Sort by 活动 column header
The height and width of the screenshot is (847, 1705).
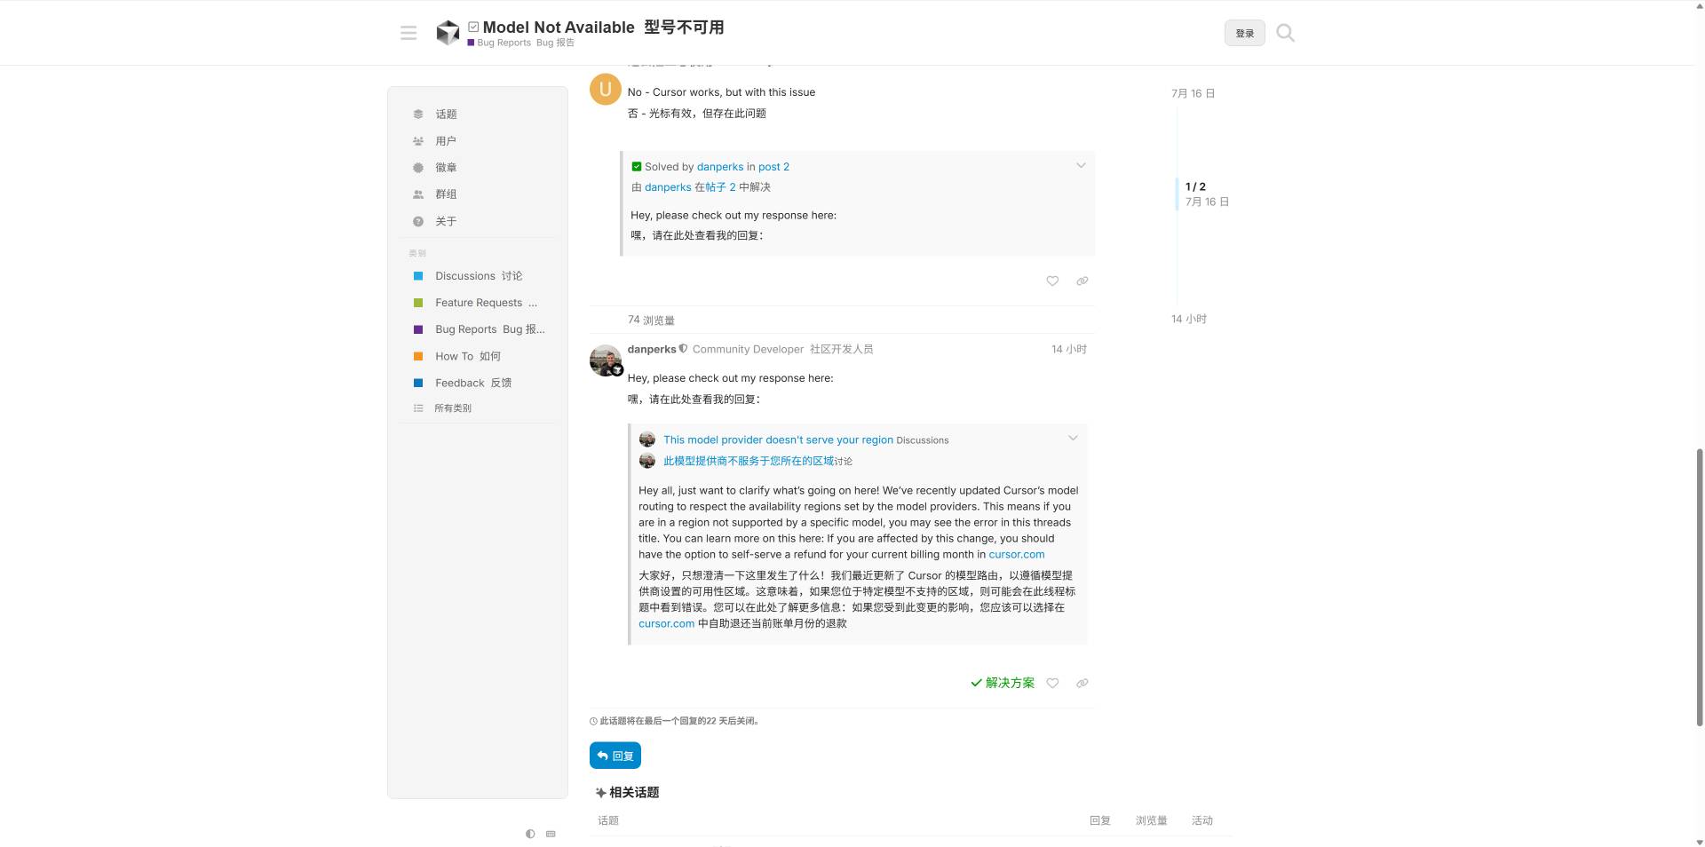(x=1201, y=820)
